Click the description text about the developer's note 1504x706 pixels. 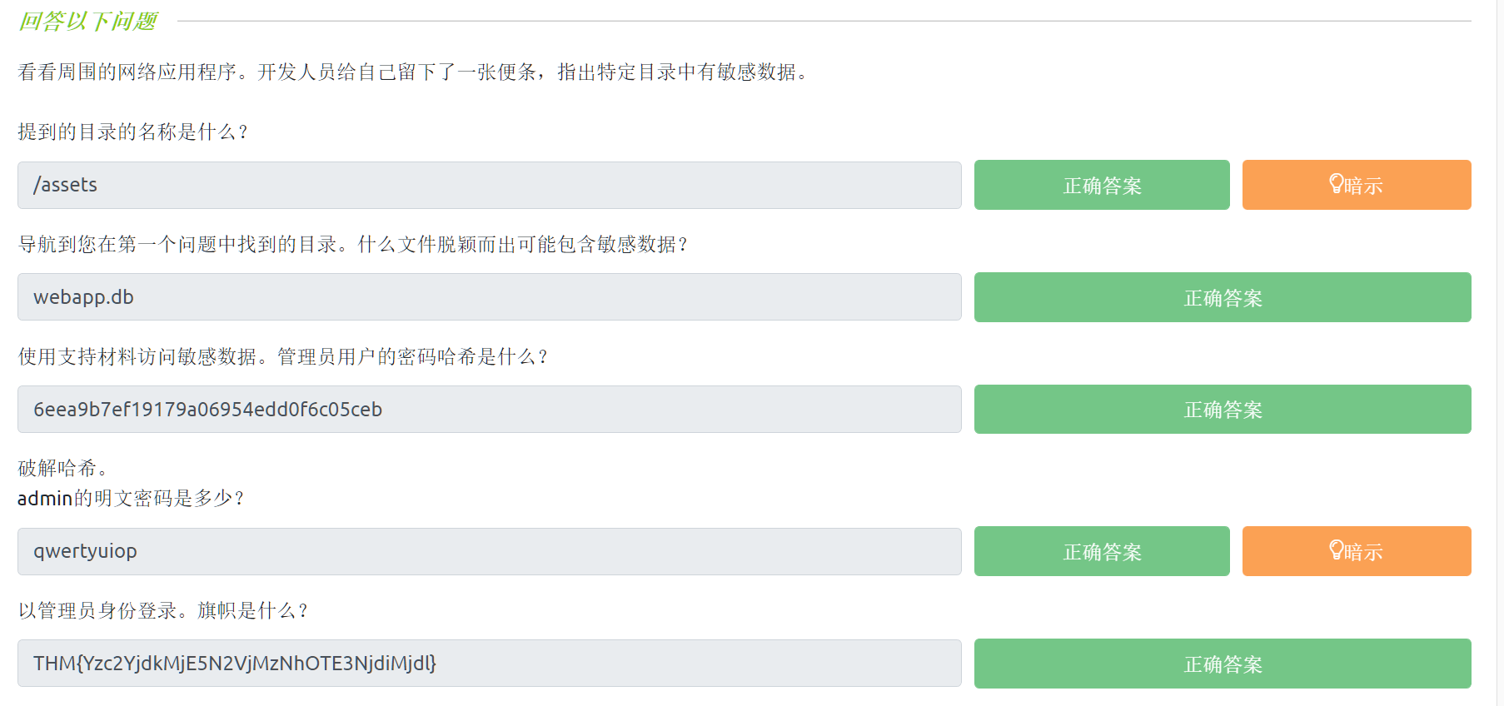point(412,72)
